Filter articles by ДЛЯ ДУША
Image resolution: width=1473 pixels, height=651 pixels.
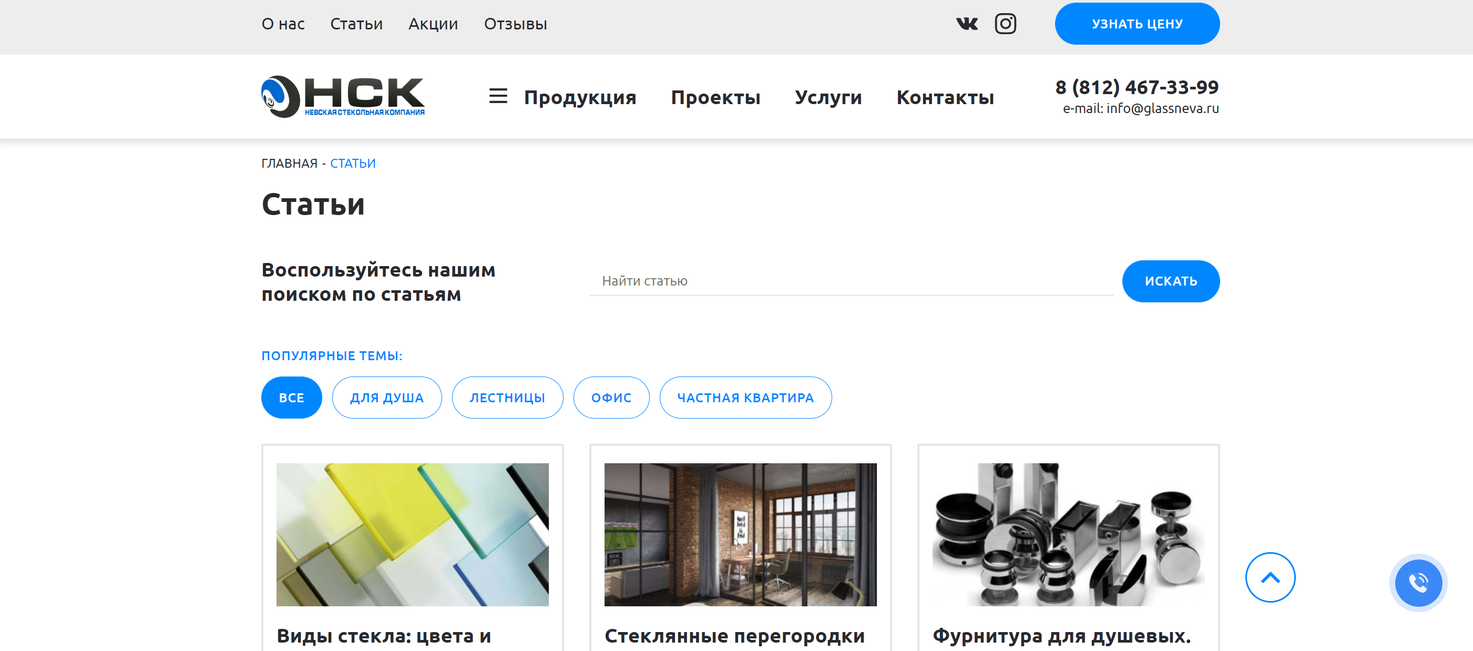click(x=387, y=398)
